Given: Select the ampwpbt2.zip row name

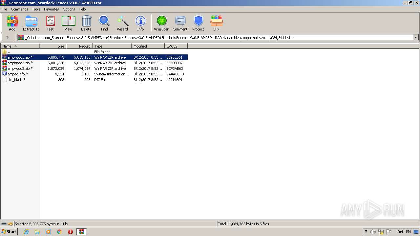Looking at the screenshot, I should [20, 63].
